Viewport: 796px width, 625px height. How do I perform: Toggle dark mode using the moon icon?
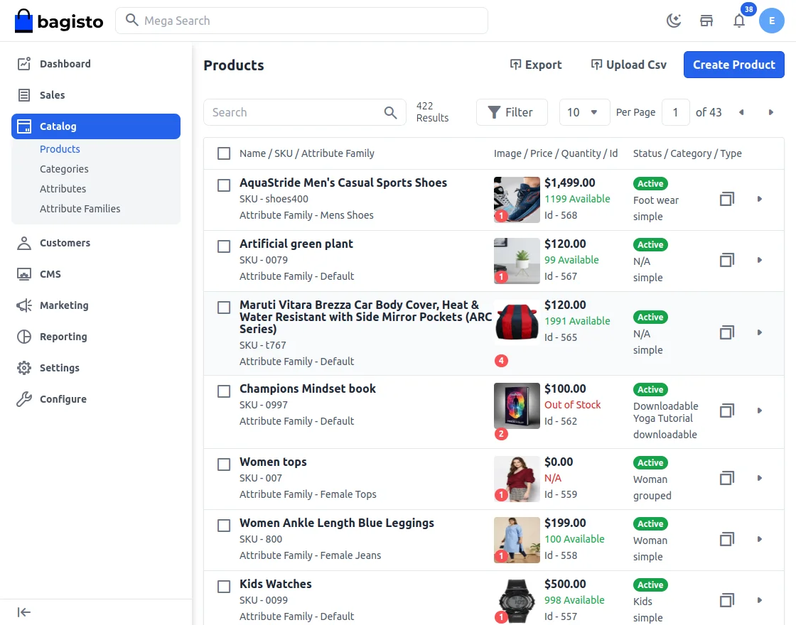[673, 21]
